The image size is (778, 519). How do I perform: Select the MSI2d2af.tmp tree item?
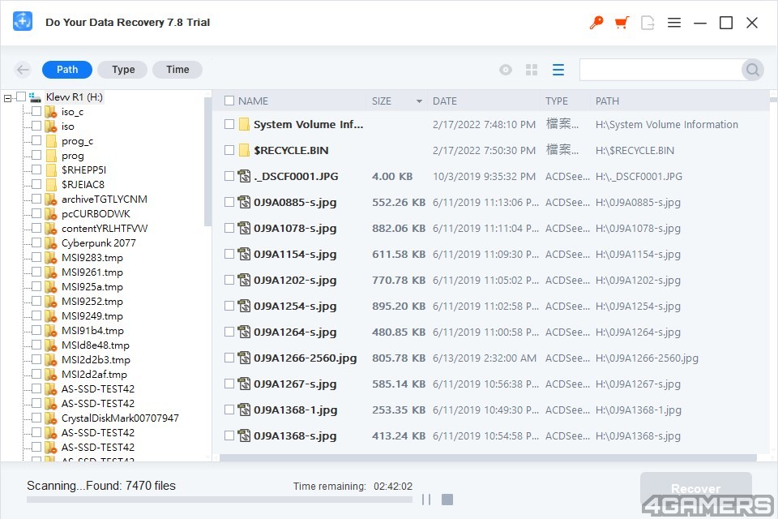point(94,375)
